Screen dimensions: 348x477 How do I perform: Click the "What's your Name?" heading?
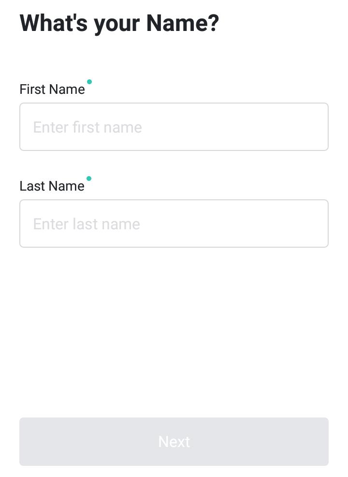click(119, 23)
